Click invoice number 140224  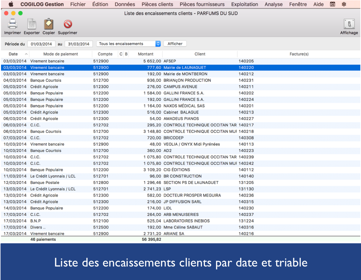pyautogui.click(x=246, y=100)
